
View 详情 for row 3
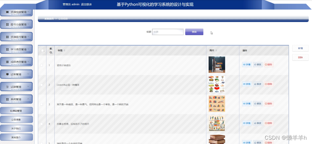[x=247, y=104]
